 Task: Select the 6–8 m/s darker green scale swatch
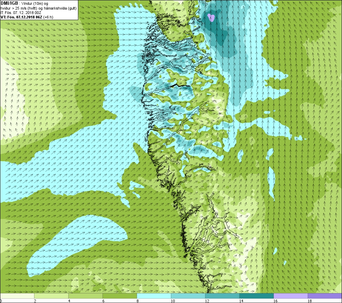[120, 296]
